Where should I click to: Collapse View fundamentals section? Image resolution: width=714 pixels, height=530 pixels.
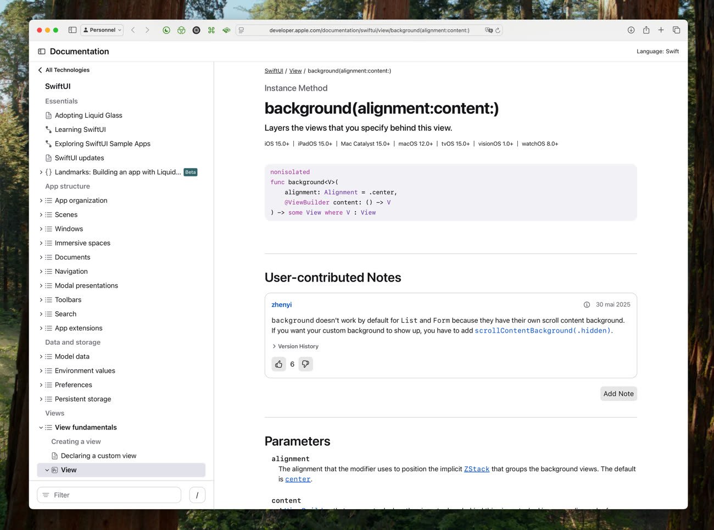[41, 428]
